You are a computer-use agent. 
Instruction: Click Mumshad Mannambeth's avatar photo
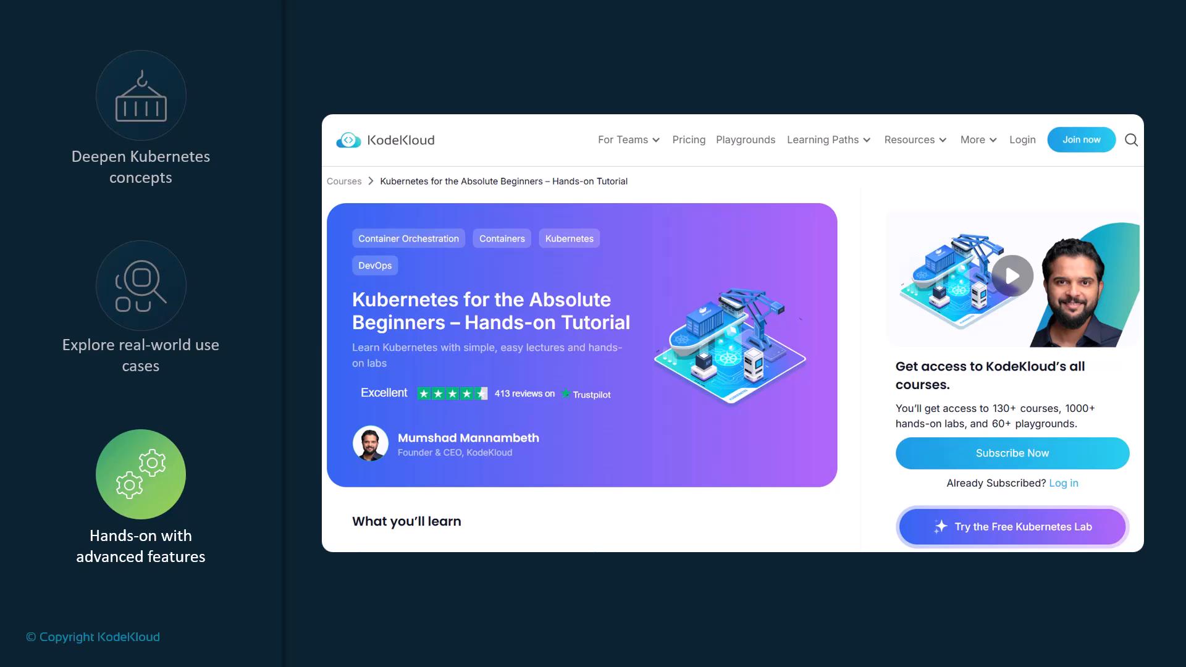coord(371,443)
